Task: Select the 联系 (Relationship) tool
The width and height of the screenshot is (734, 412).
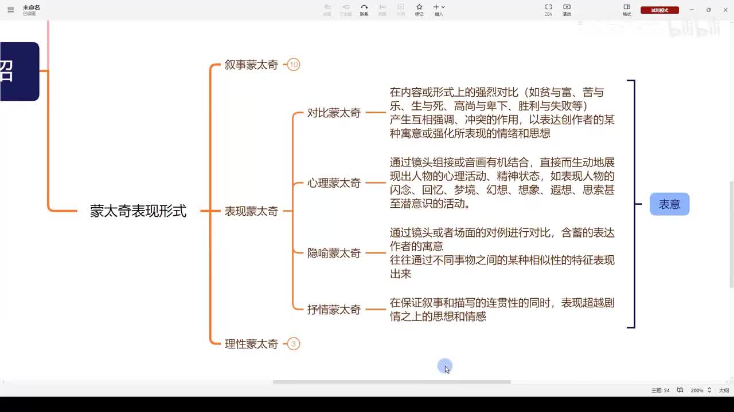Action: coord(364,10)
